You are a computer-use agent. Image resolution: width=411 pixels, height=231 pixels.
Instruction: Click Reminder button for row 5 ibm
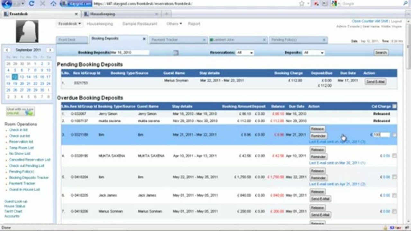pyautogui.click(x=318, y=178)
